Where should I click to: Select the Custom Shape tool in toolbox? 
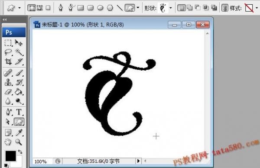pos(19,122)
